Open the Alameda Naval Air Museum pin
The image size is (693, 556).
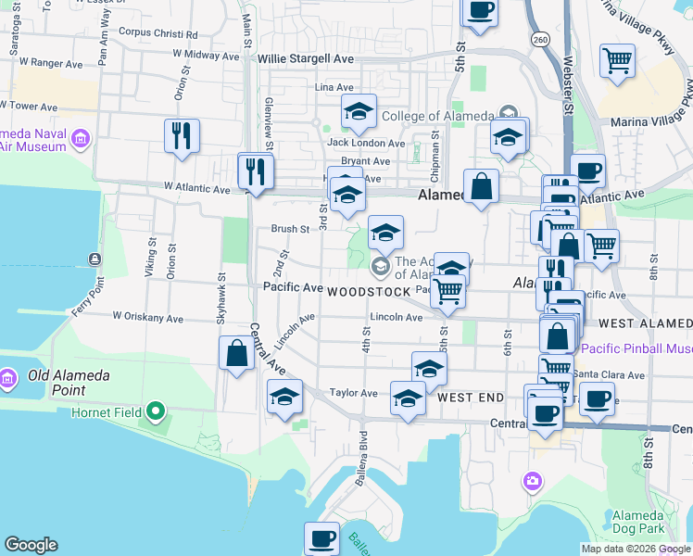coord(81,139)
